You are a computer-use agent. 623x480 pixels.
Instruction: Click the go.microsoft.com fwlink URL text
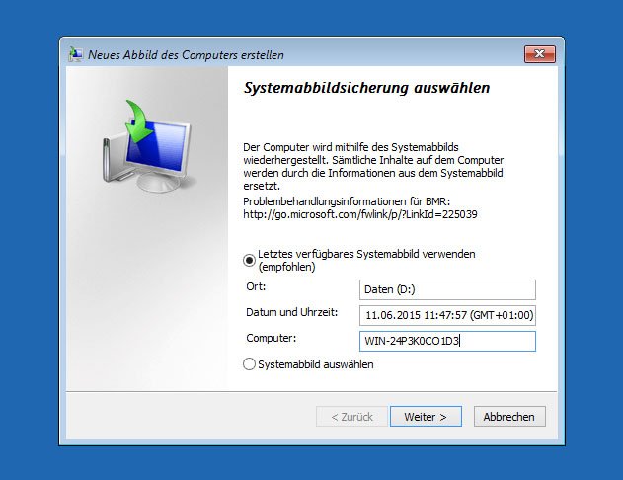coord(360,214)
